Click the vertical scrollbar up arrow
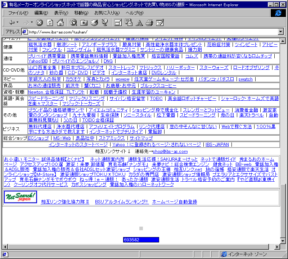 click(283, 41)
